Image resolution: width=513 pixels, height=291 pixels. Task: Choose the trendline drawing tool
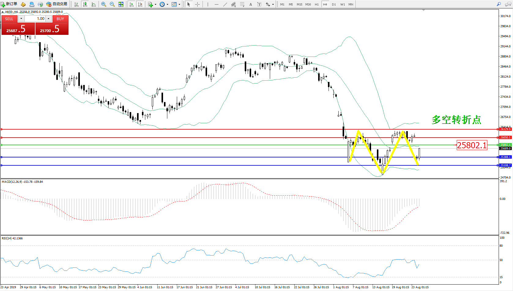[x=225, y=4]
